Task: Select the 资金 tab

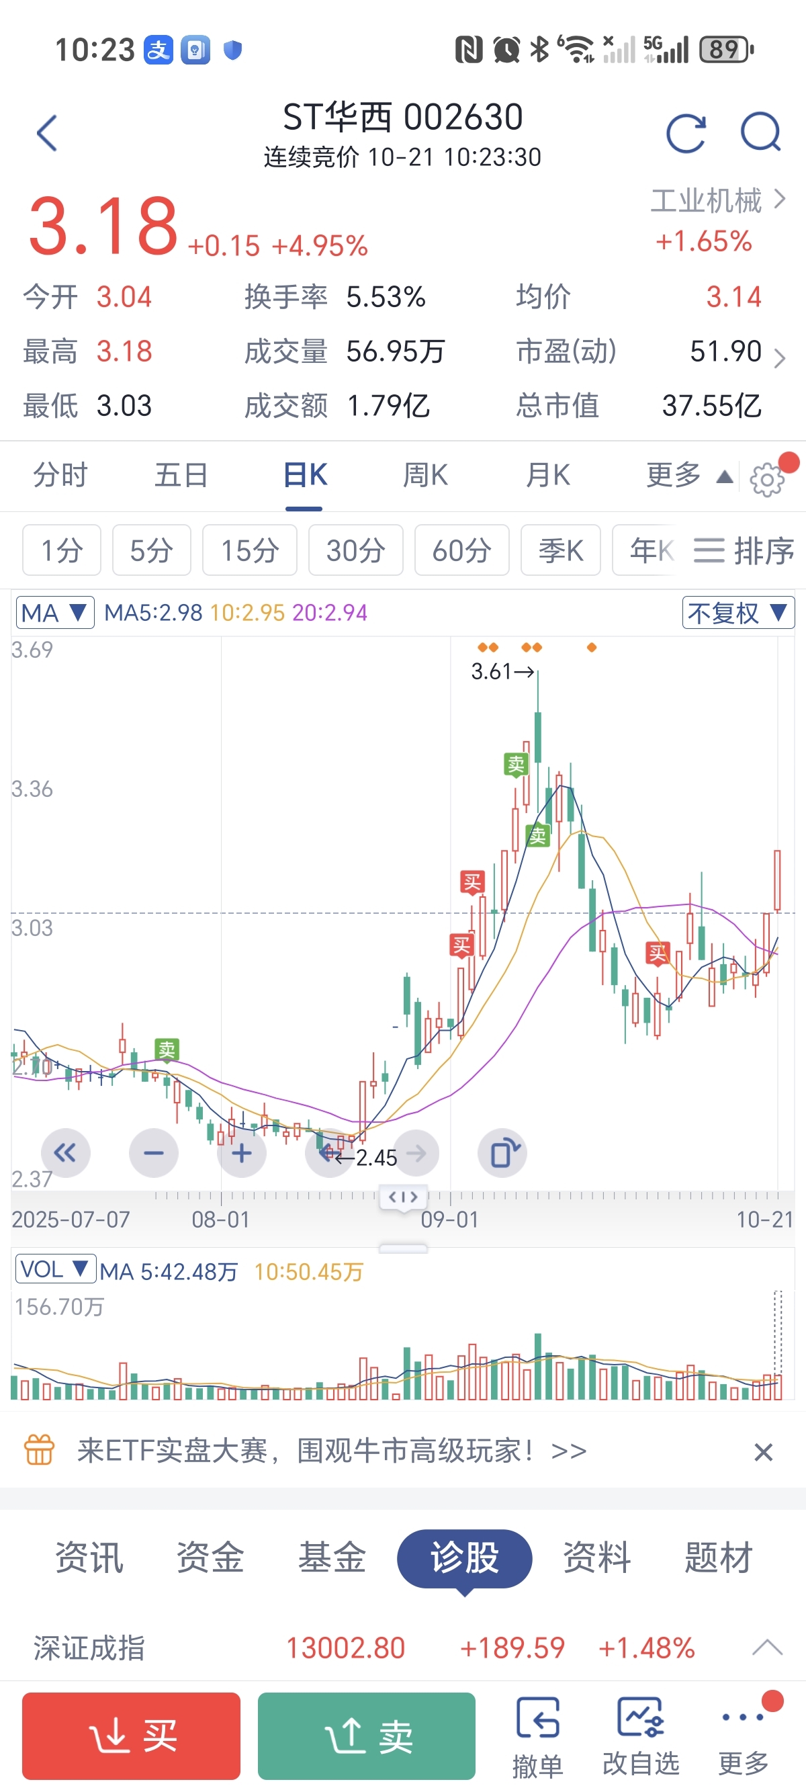Action: 210,1558
